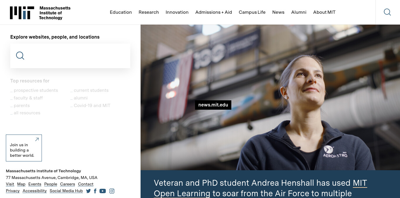This screenshot has width=400, height=198.
Task: Follow the Visit footer link
Action: pyautogui.click(x=10, y=184)
